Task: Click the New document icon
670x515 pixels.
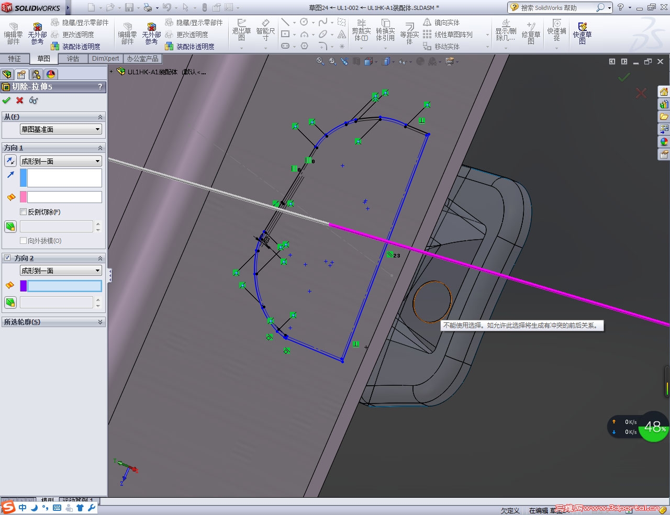Action: (x=92, y=7)
